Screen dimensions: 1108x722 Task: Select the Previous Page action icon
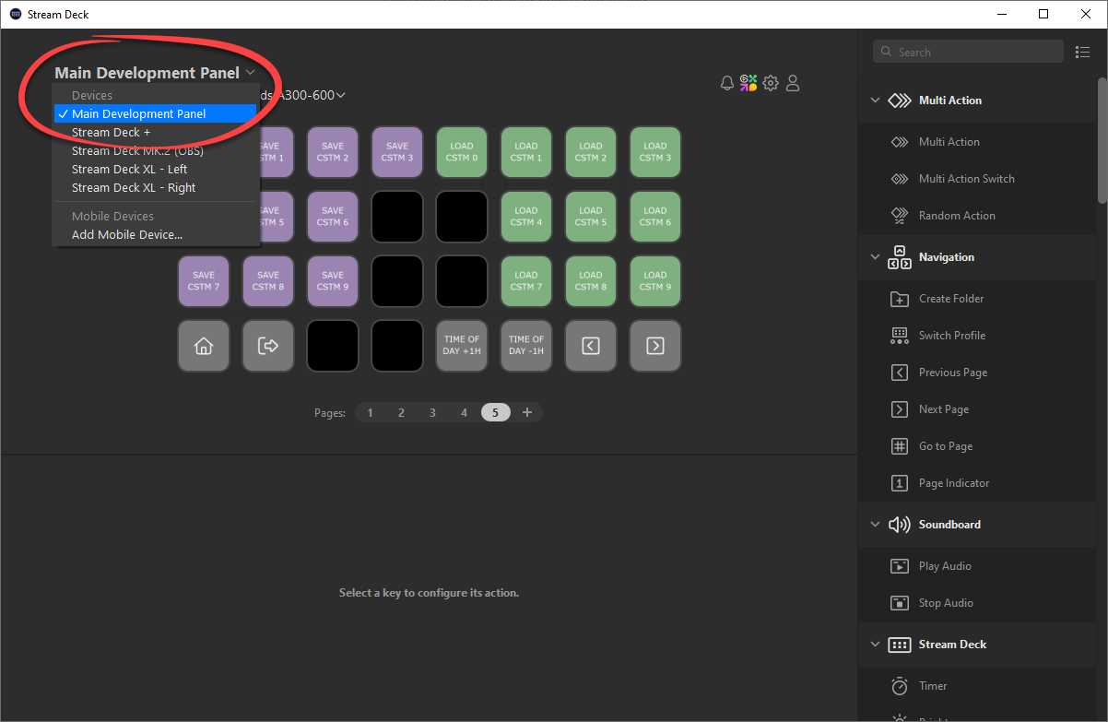900,373
